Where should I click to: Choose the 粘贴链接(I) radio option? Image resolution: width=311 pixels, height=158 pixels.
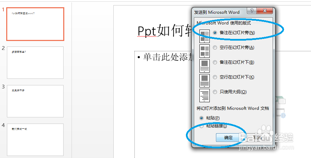point(213,126)
